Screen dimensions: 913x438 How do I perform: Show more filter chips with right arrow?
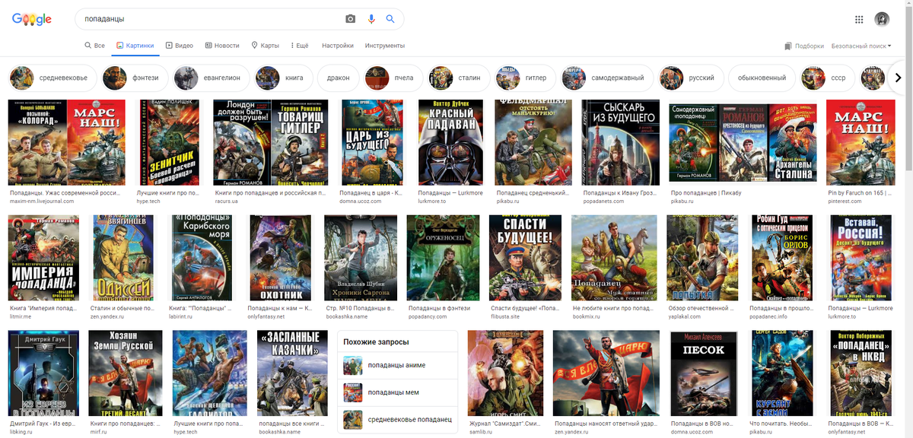pos(898,78)
